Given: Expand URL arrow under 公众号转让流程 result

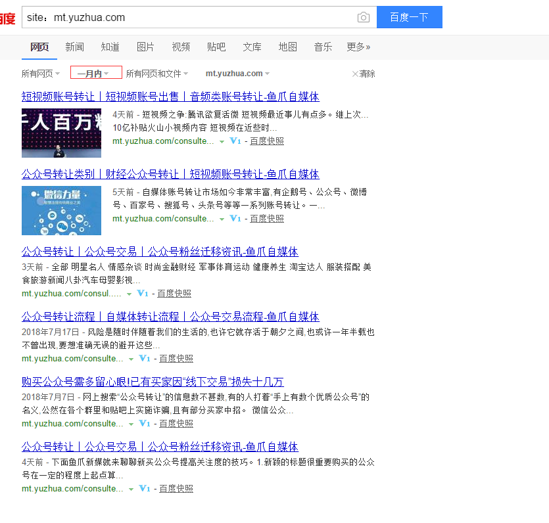Looking at the screenshot, I should click(131, 359).
